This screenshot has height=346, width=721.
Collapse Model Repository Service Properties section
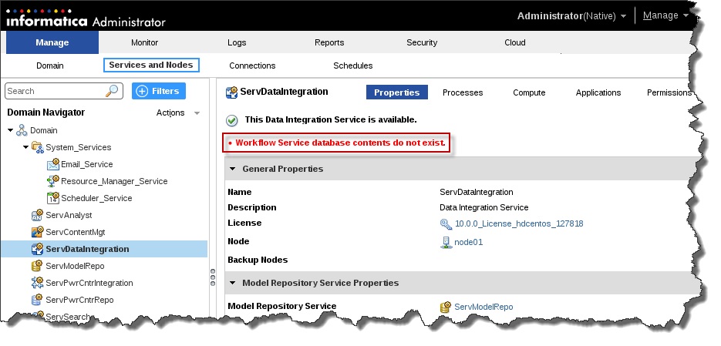pyautogui.click(x=233, y=283)
